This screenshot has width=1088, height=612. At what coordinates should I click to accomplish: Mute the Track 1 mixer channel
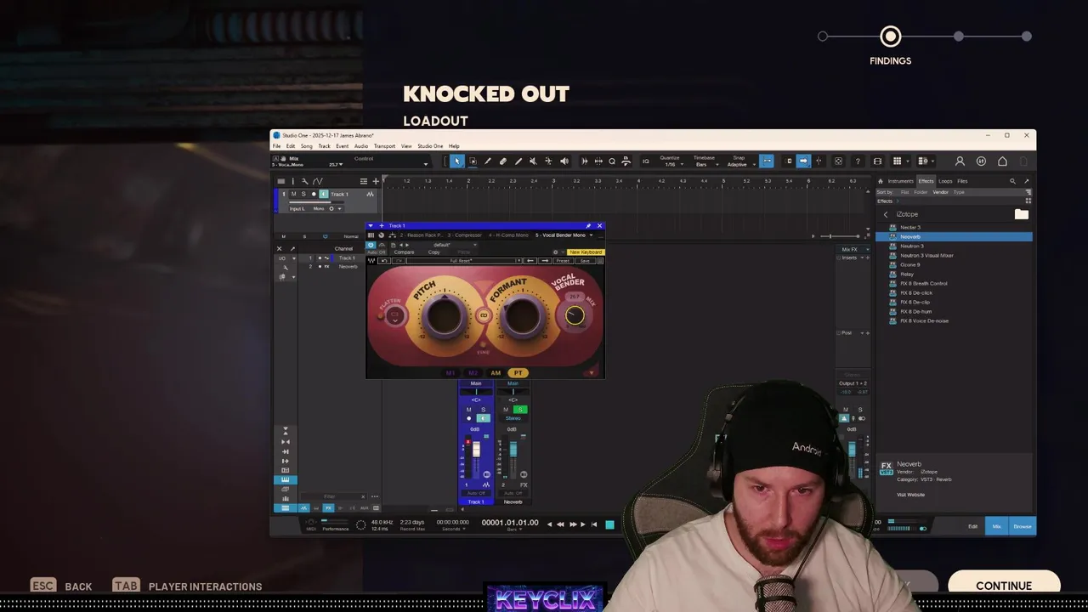(468, 410)
